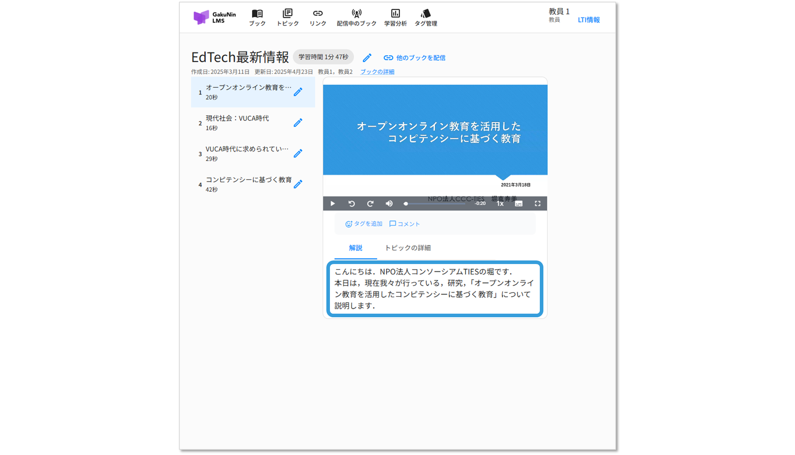Open the ブック menu in the top navigation
The height and width of the screenshot is (455, 795).
click(257, 18)
